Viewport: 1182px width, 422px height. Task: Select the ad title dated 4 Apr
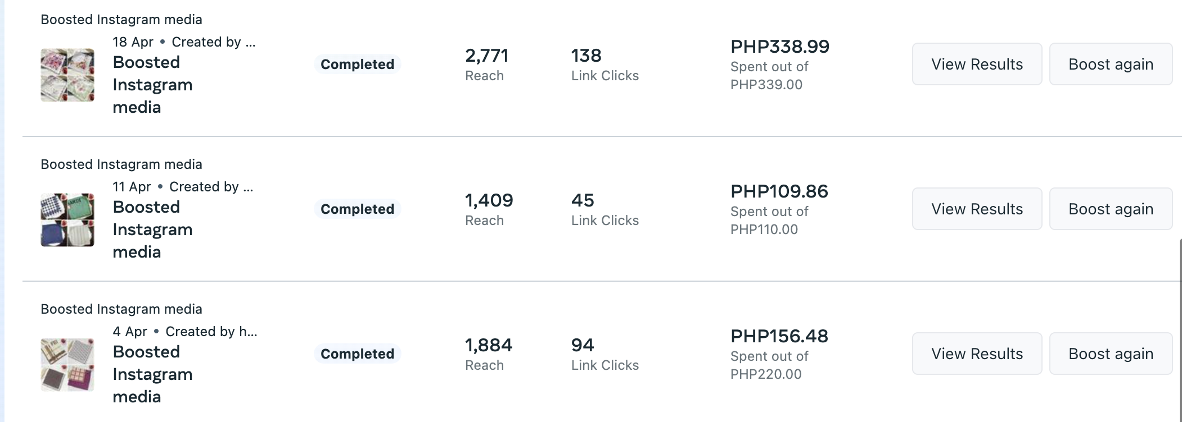pyautogui.click(x=152, y=374)
